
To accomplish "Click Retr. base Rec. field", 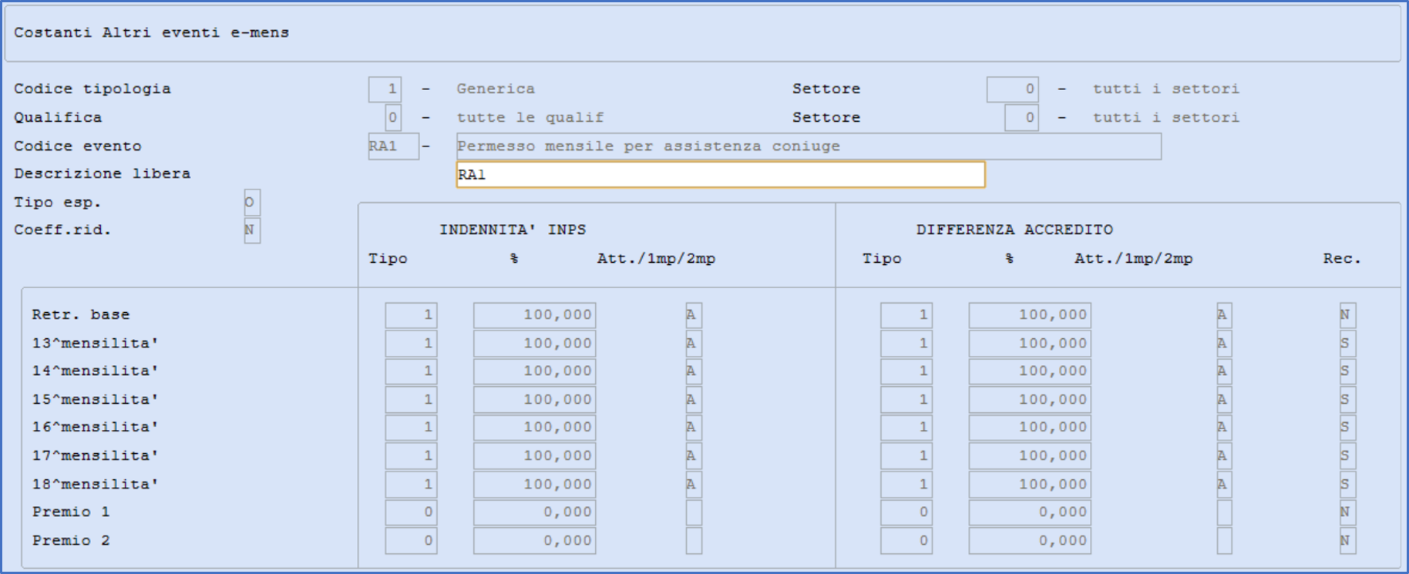I will 1347,315.
